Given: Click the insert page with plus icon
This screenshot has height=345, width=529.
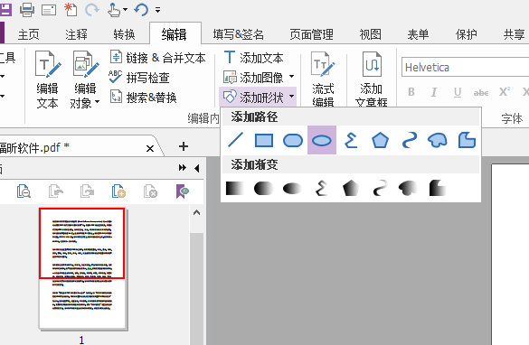Looking at the screenshot, I should coord(118,191).
